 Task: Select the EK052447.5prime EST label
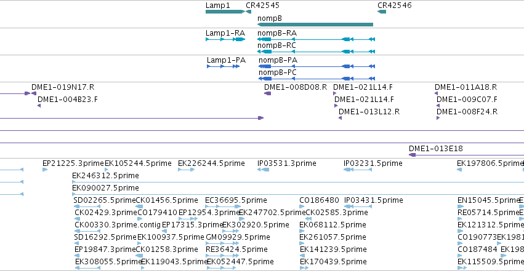pyautogui.click(x=241, y=262)
